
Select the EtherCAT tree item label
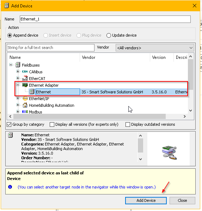click(37, 79)
